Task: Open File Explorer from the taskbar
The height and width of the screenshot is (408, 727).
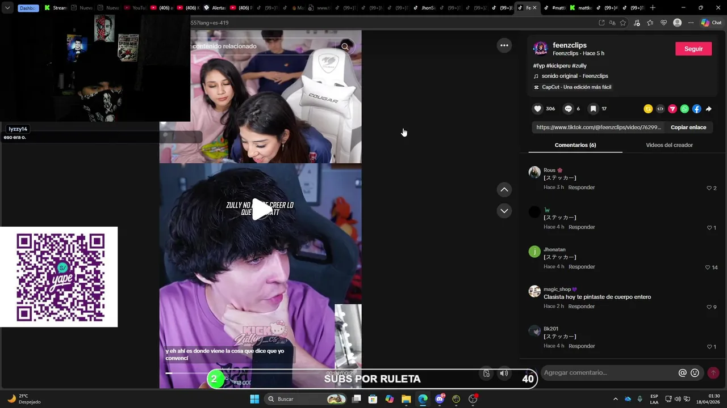Action: [406, 399]
